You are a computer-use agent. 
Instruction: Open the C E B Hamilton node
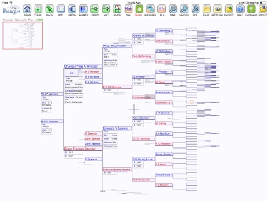pyautogui.click(x=143, y=138)
